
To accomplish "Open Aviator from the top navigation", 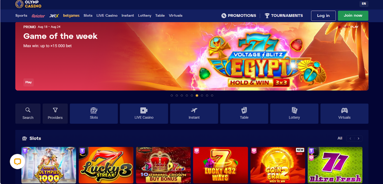I will click(x=38, y=16).
